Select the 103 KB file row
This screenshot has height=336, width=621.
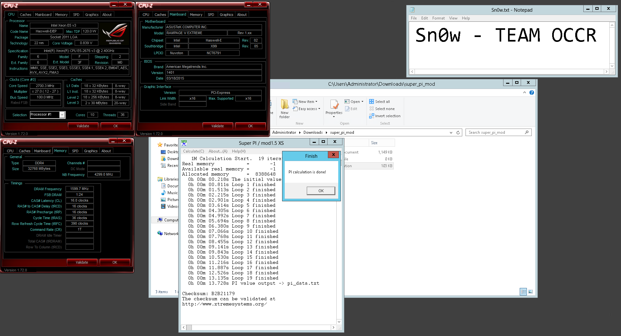coord(368,166)
